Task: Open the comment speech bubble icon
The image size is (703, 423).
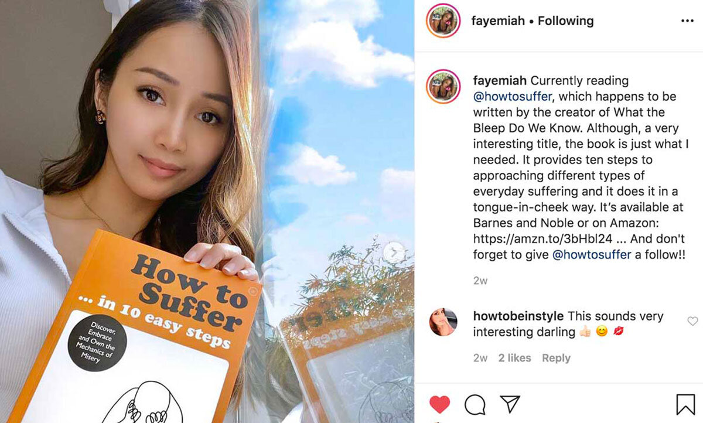Action: click(x=475, y=404)
